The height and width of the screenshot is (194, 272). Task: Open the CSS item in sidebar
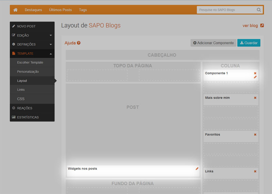21,99
